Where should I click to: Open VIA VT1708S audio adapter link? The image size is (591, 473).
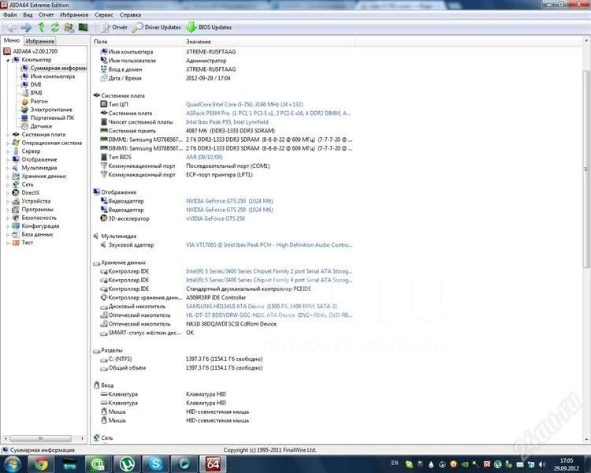pos(269,245)
